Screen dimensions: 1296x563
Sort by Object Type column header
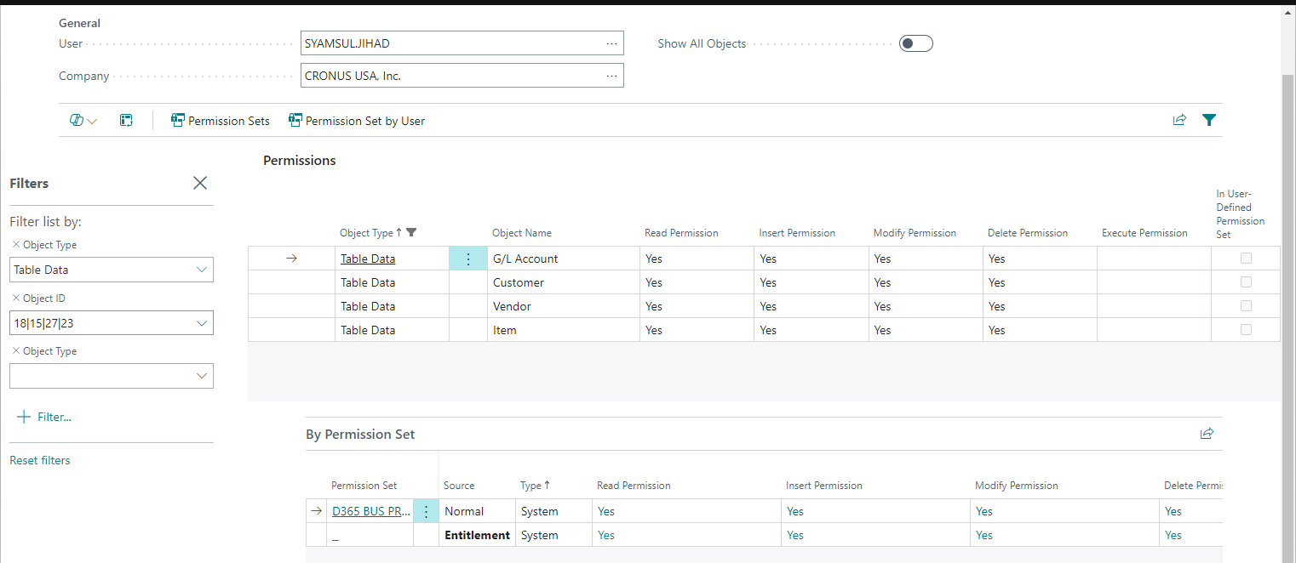point(370,233)
